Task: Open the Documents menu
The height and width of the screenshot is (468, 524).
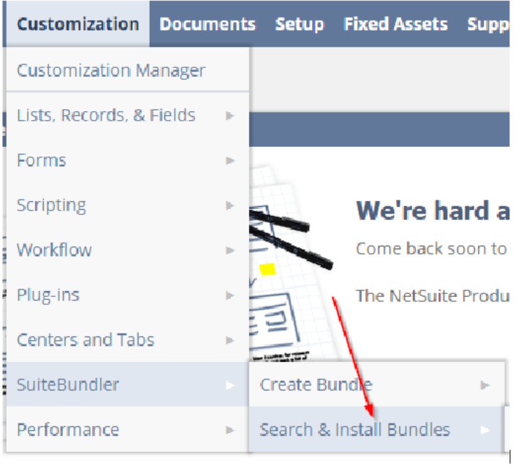Action: tap(208, 24)
